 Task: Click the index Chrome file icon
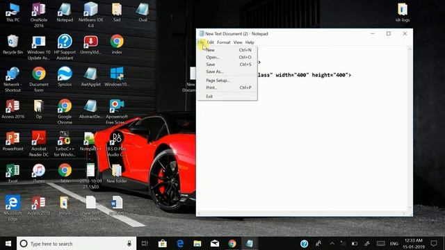pos(117,44)
